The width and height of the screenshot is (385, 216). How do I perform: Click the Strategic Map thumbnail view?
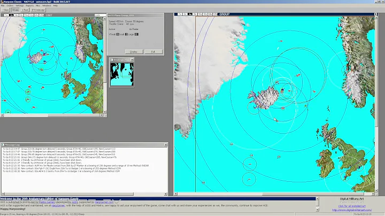pyautogui.click(x=122, y=74)
